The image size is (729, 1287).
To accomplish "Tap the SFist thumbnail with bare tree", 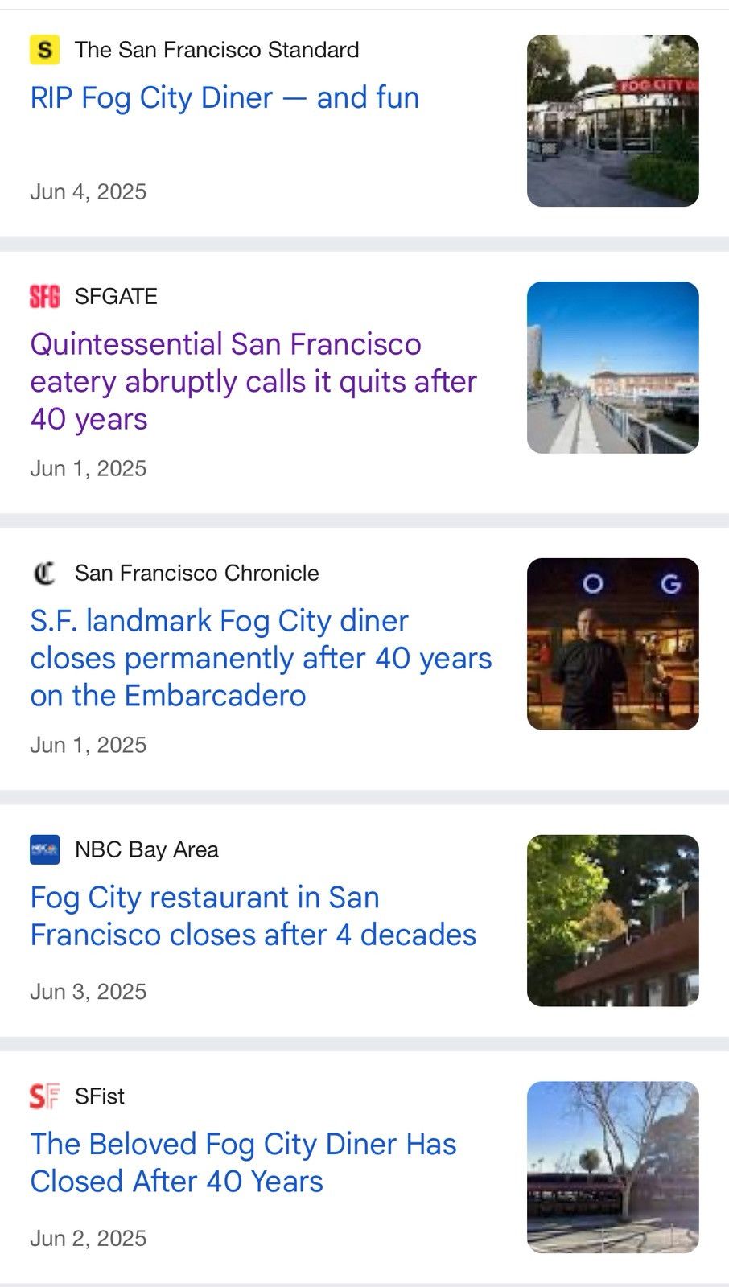I will coord(613,1167).
